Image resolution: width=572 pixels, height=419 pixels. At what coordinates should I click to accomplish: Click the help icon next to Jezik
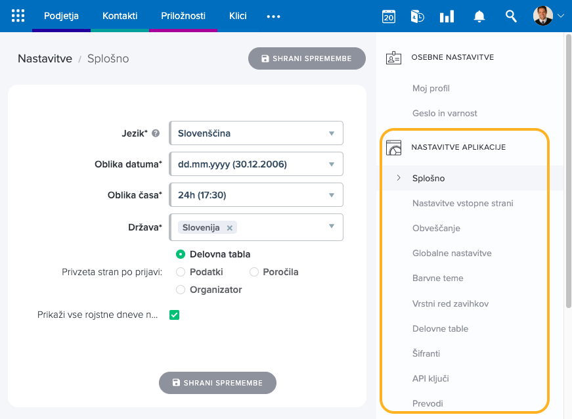[156, 133]
